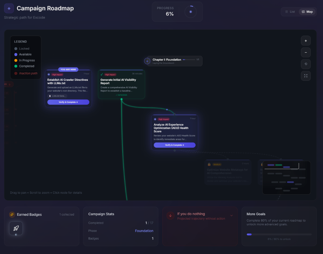The image size is (323, 254).
Task: Switch to List view
Action: coord(289,11)
